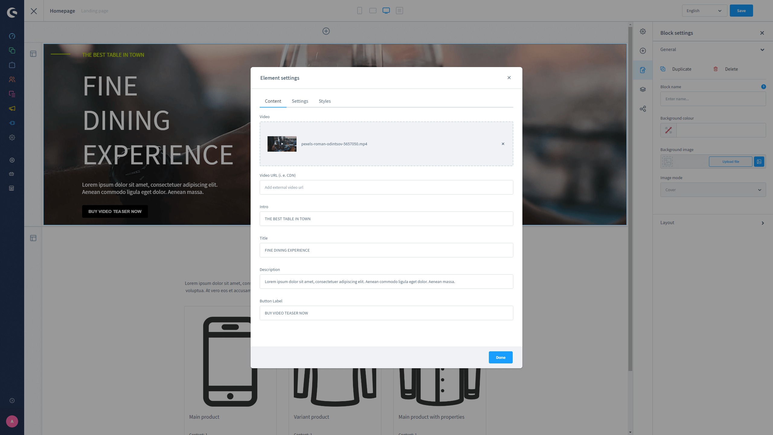Click the people/contacts icon in sidebar
The height and width of the screenshot is (435, 773).
[12, 79]
